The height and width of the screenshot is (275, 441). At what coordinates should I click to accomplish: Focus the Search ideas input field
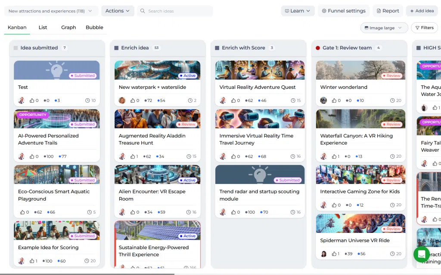click(175, 11)
